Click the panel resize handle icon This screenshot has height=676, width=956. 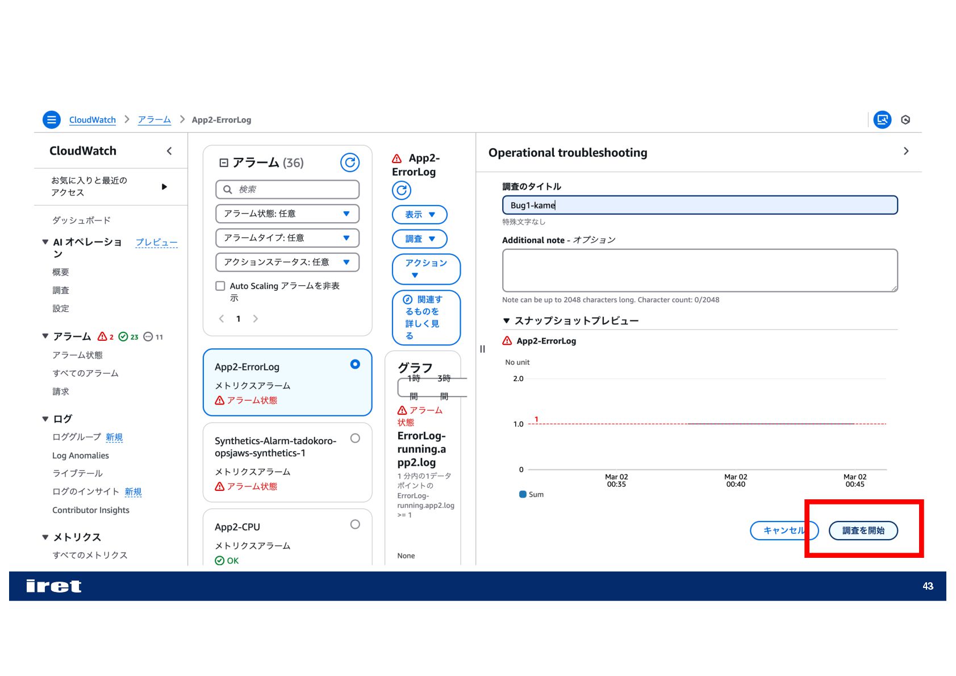[482, 349]
